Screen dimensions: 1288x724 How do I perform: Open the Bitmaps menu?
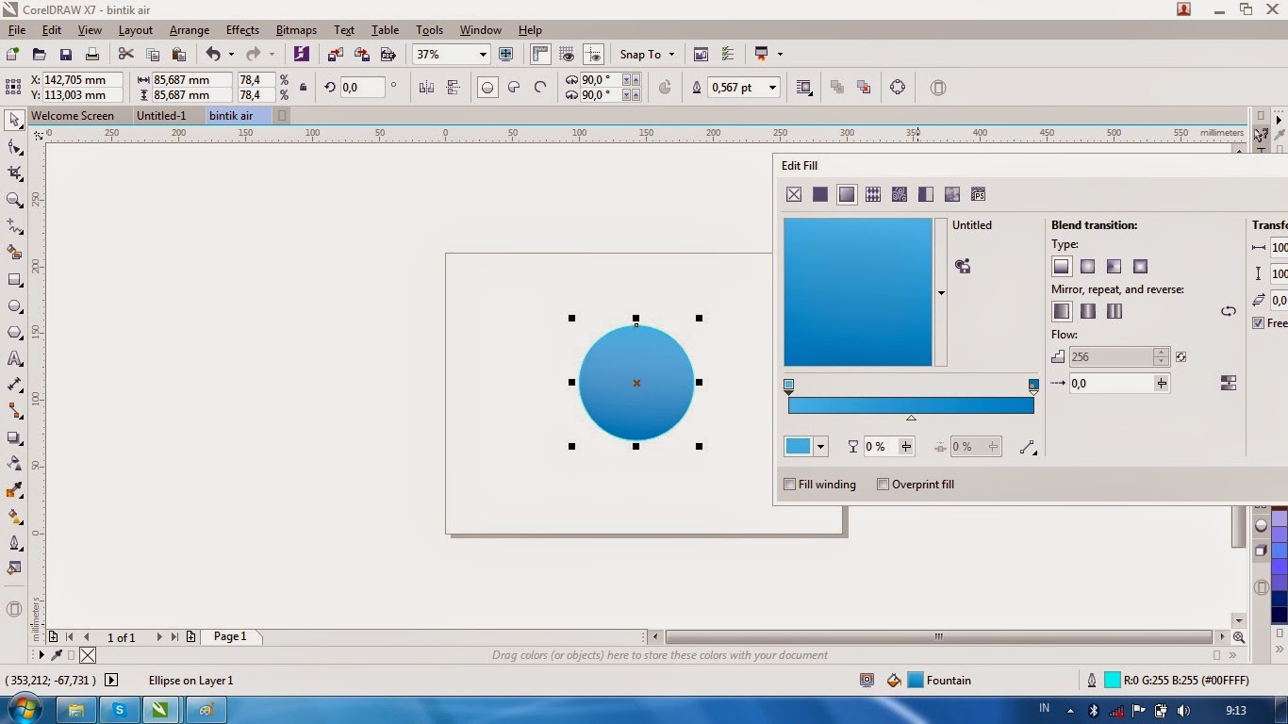[x=296, y=29]
